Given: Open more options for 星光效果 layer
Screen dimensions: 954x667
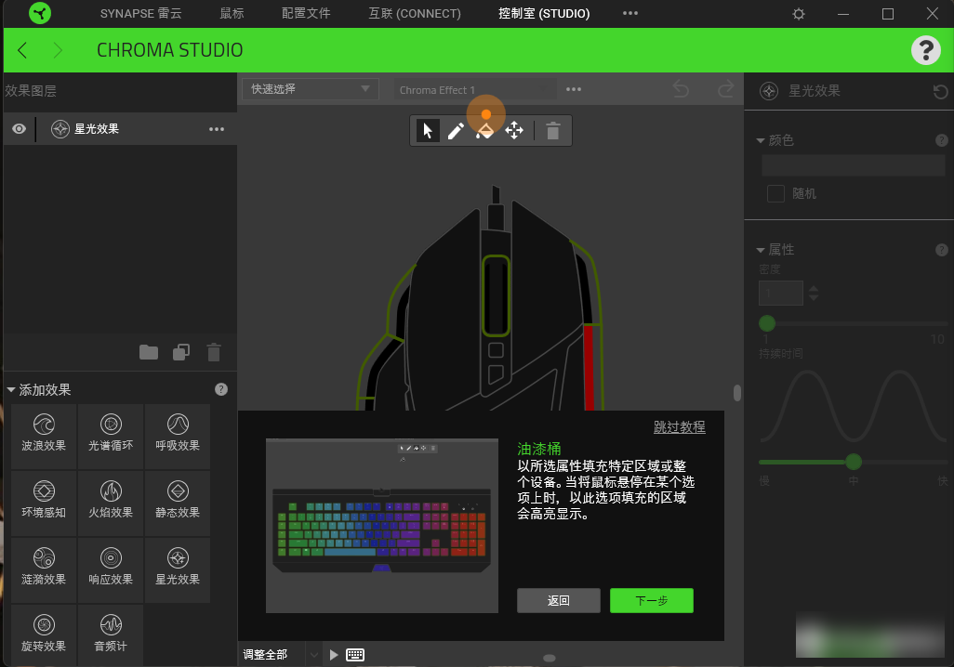Looking at the screenshot, I should click(x=217, y=129).
